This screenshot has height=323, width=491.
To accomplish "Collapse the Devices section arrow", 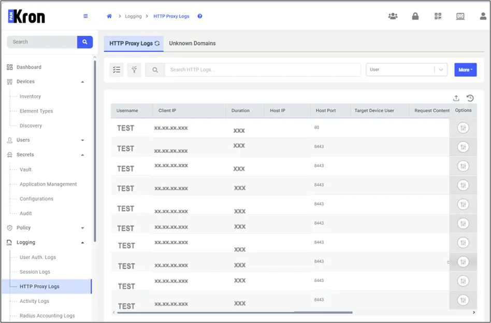I will [82, 82].
